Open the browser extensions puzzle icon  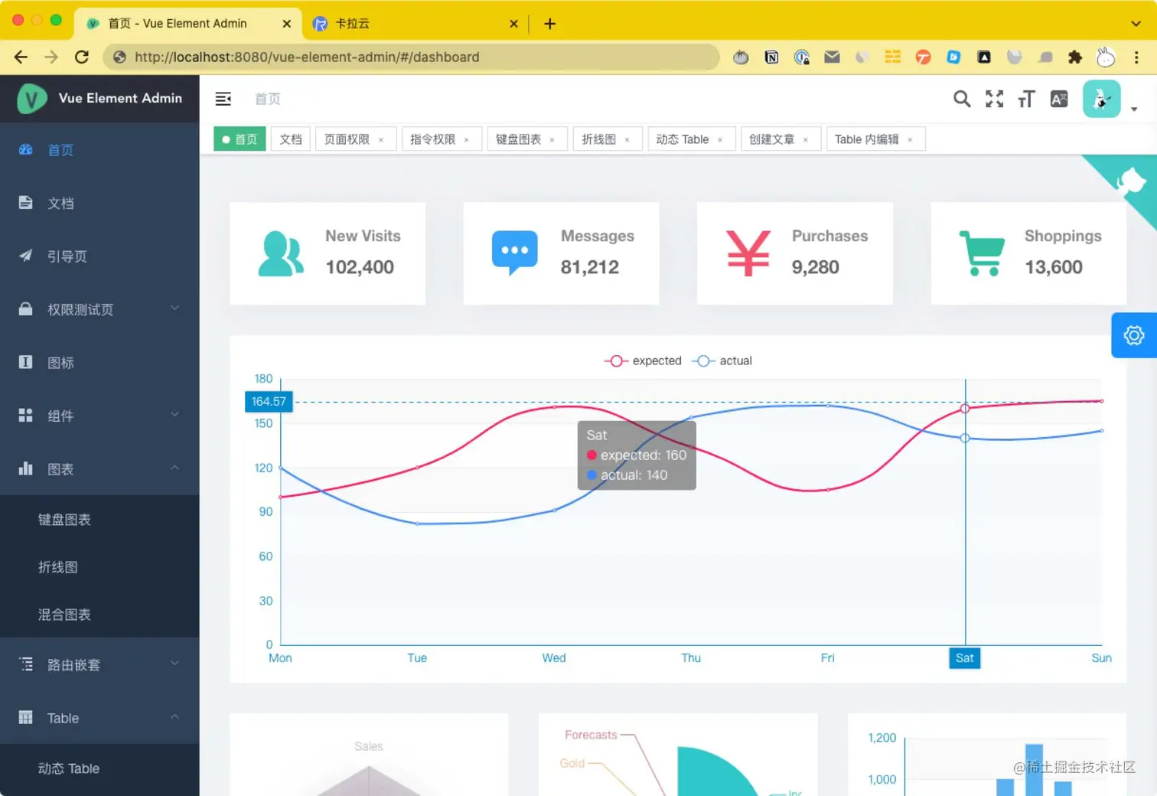click(1075, 57)
